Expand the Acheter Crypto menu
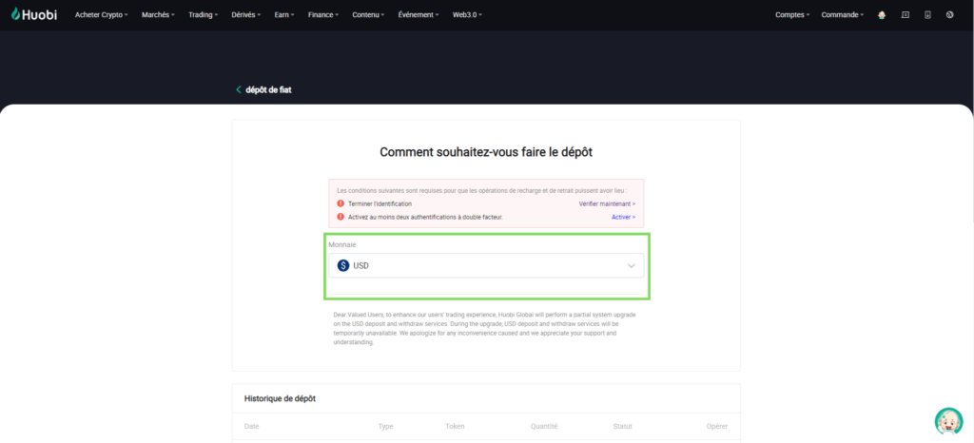 pyautogui.click(x=101, y=15)
